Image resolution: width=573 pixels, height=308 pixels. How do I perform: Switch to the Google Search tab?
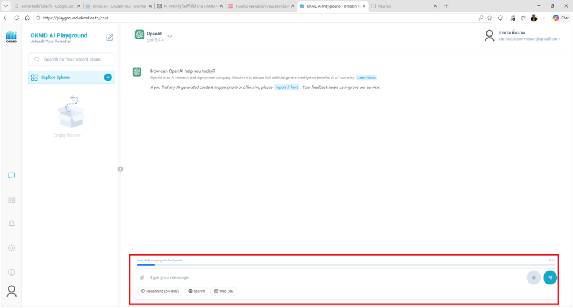tap(47, 6)
